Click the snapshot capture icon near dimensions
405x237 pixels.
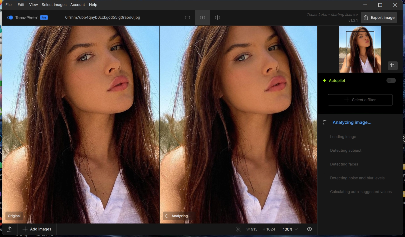(239, 229)
